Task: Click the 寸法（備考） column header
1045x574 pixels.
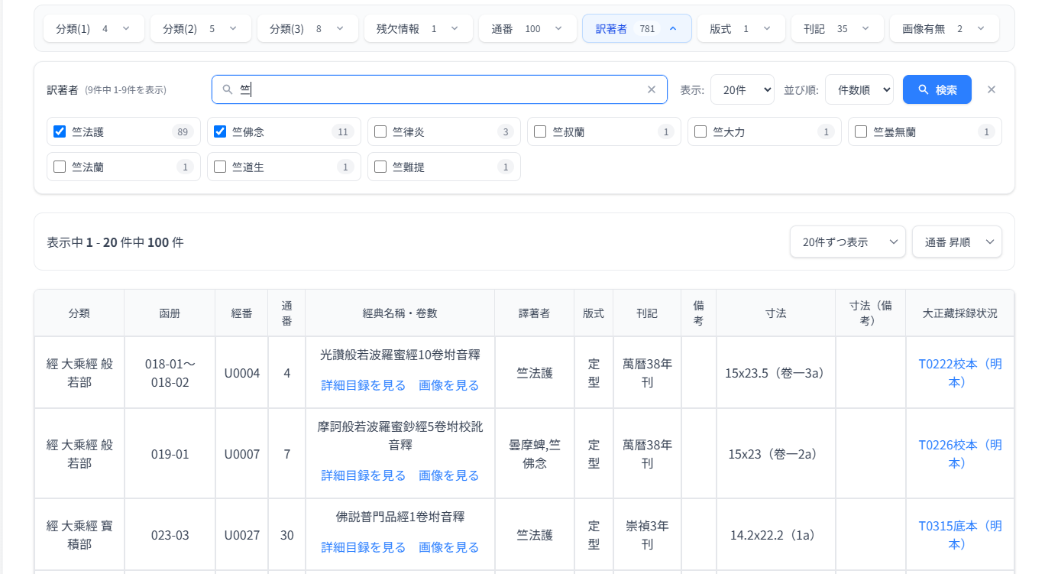Action: click(871, 313)
